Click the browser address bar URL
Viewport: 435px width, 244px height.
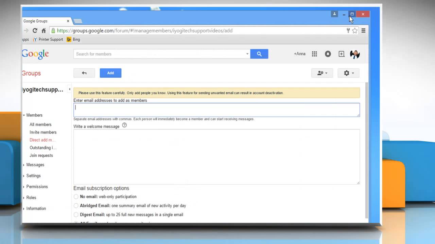(145, 30)
